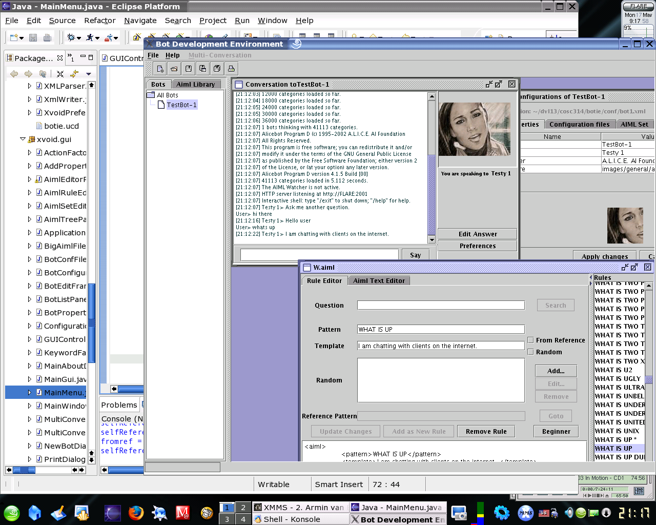Click into the conversation message input field
Screen dimensions: 656x525
pyautogui.click(x=319, y=254)
